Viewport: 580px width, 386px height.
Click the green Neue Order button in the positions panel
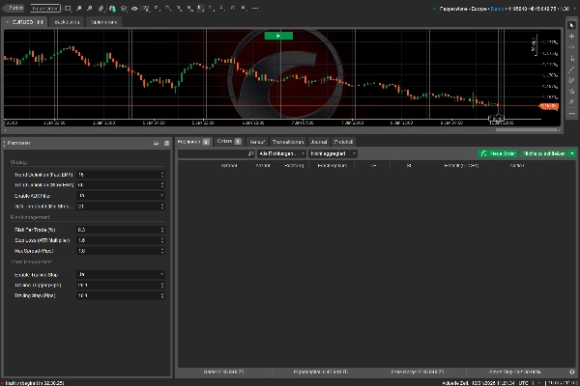tap(498, 153)
